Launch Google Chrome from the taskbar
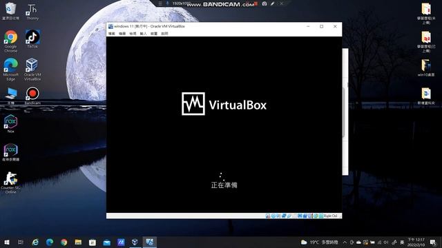The image size is (442, 248). point(64,242)
